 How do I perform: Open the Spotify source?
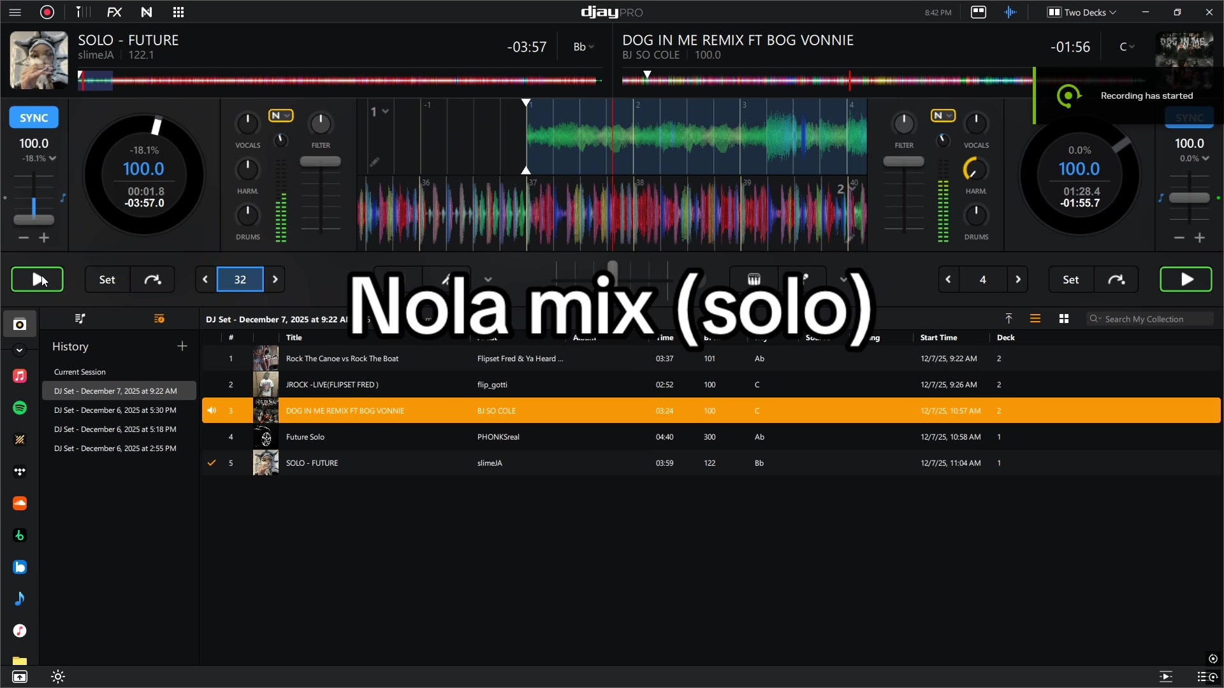20,408
